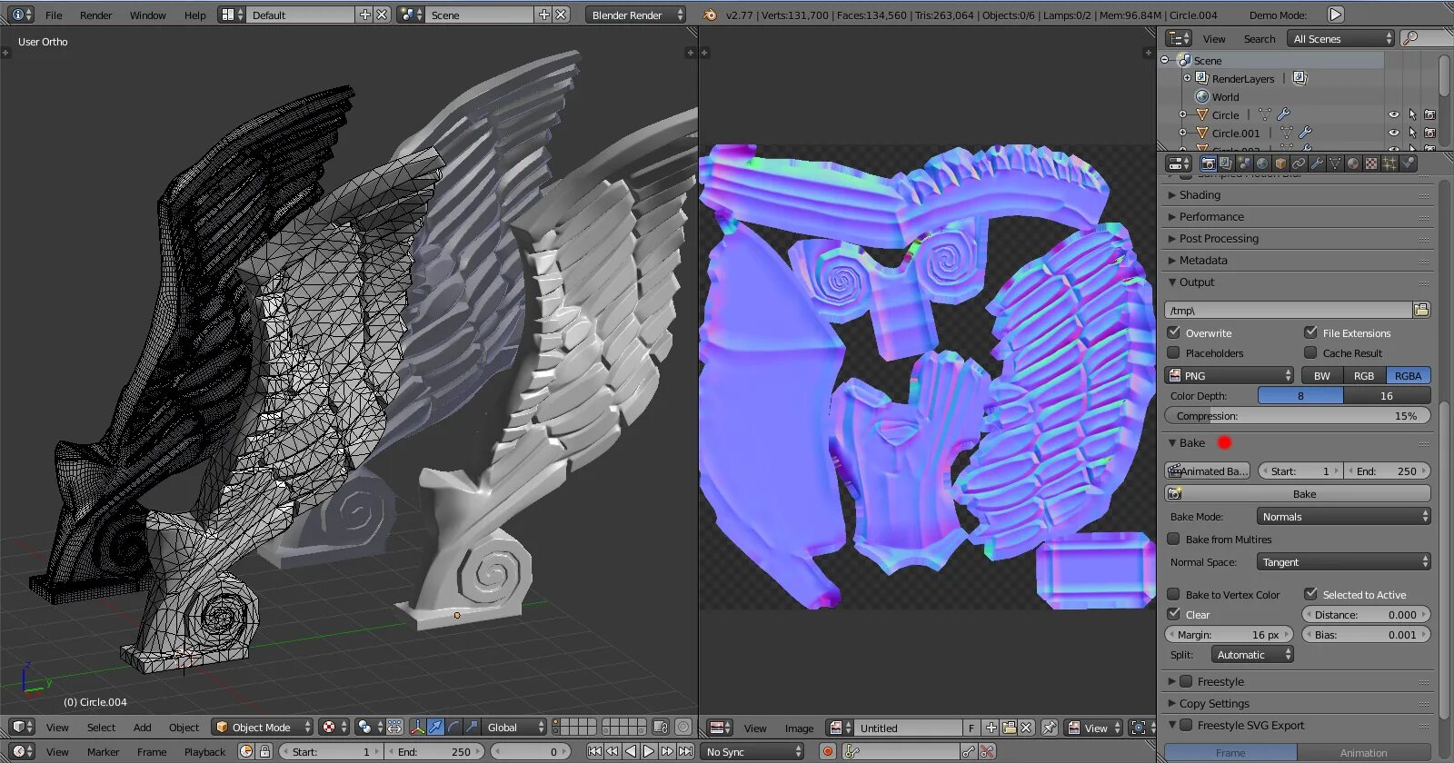Viewport: 1454px width, 763px height.
Task: Click the pivot point selector icon
Action: click(368, 727)
